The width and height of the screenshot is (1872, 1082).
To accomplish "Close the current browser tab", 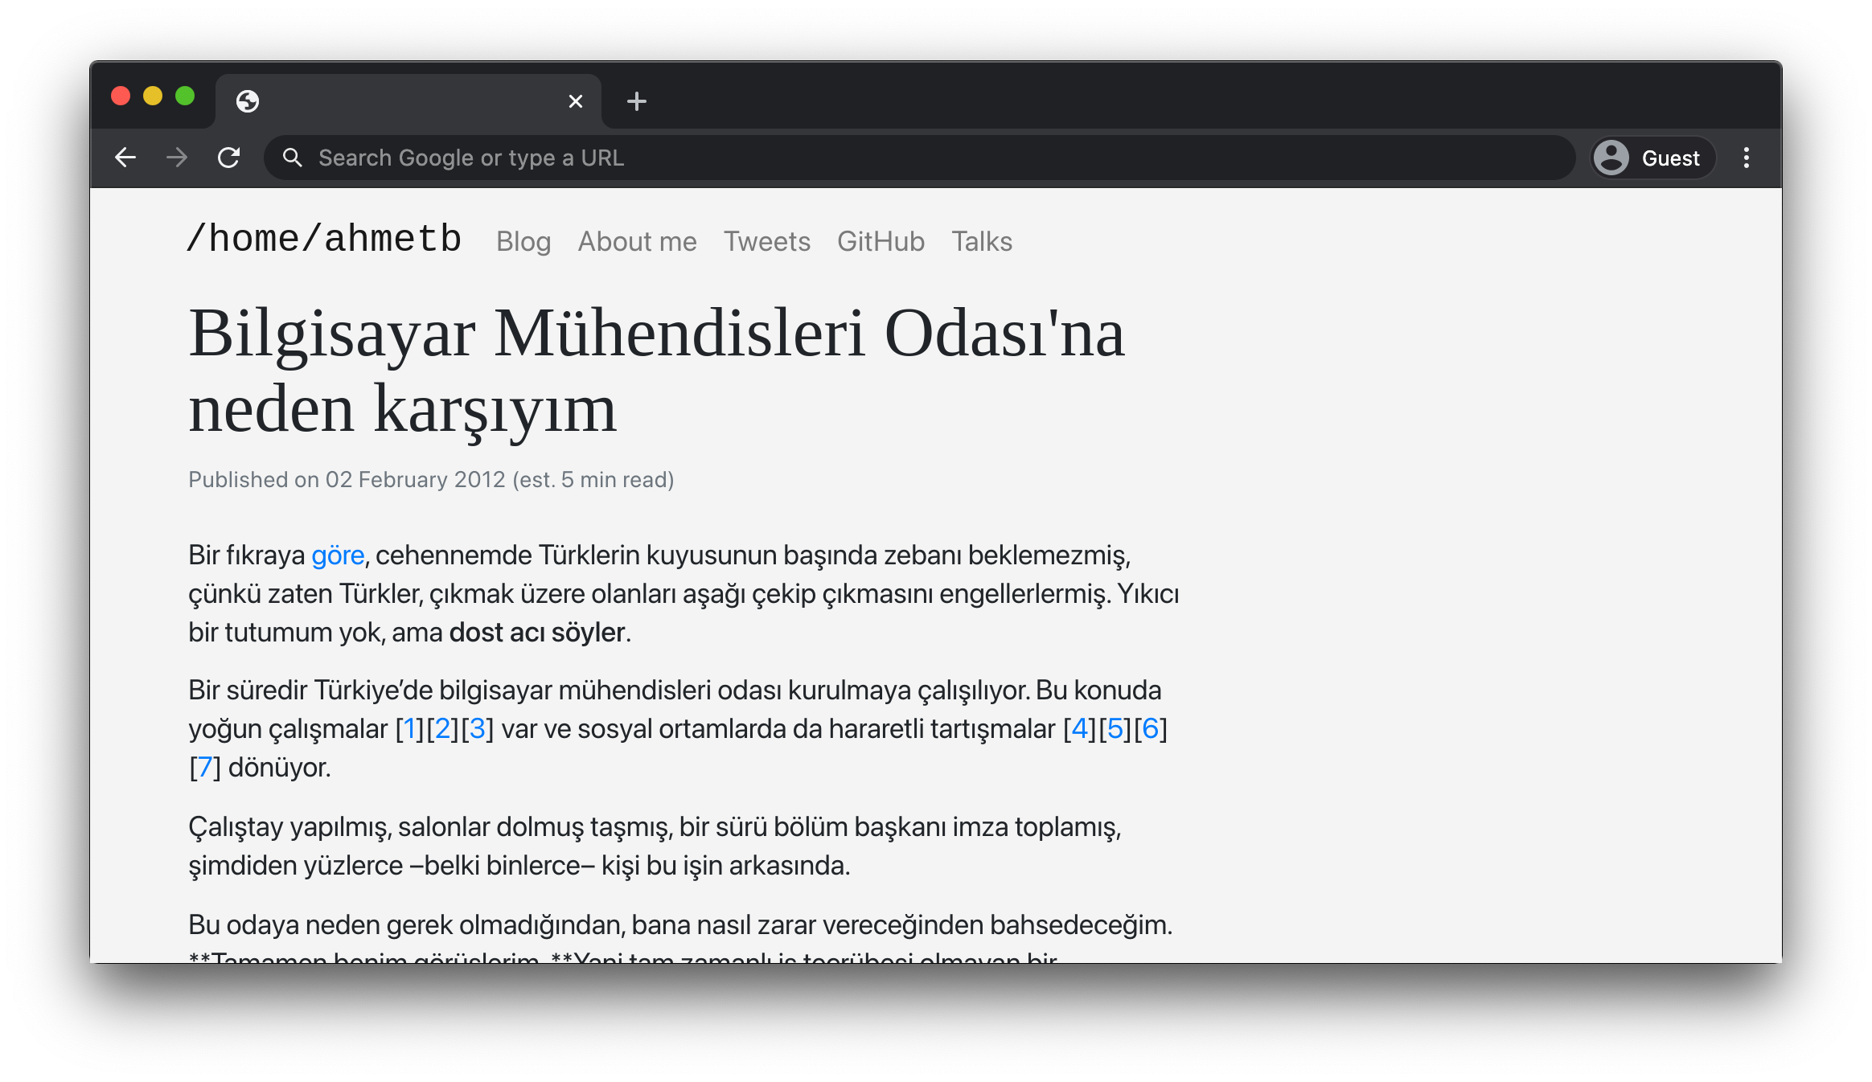I will tap(575, 101).
